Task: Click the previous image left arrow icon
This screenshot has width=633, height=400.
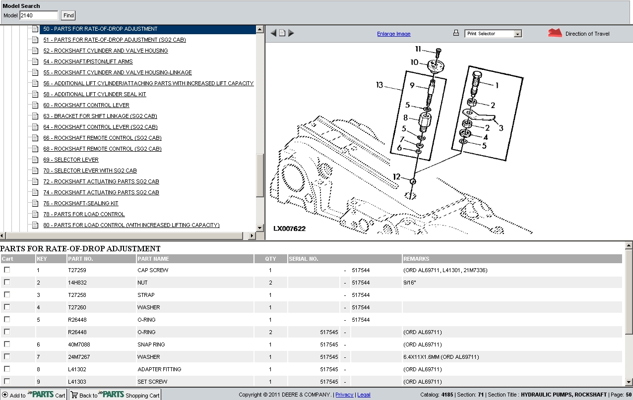Action: pyautogui.click(x=273, y=33)
